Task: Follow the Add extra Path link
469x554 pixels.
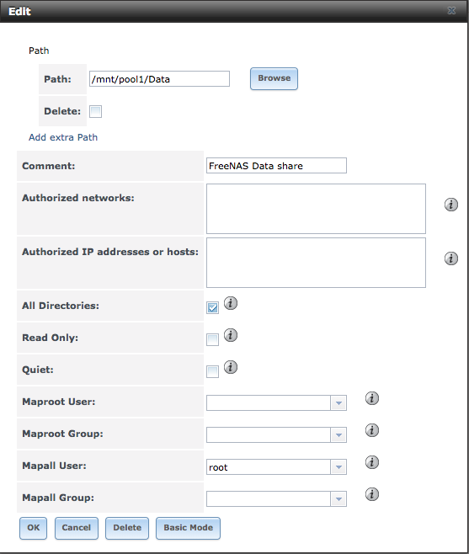Action: point(63,137)
